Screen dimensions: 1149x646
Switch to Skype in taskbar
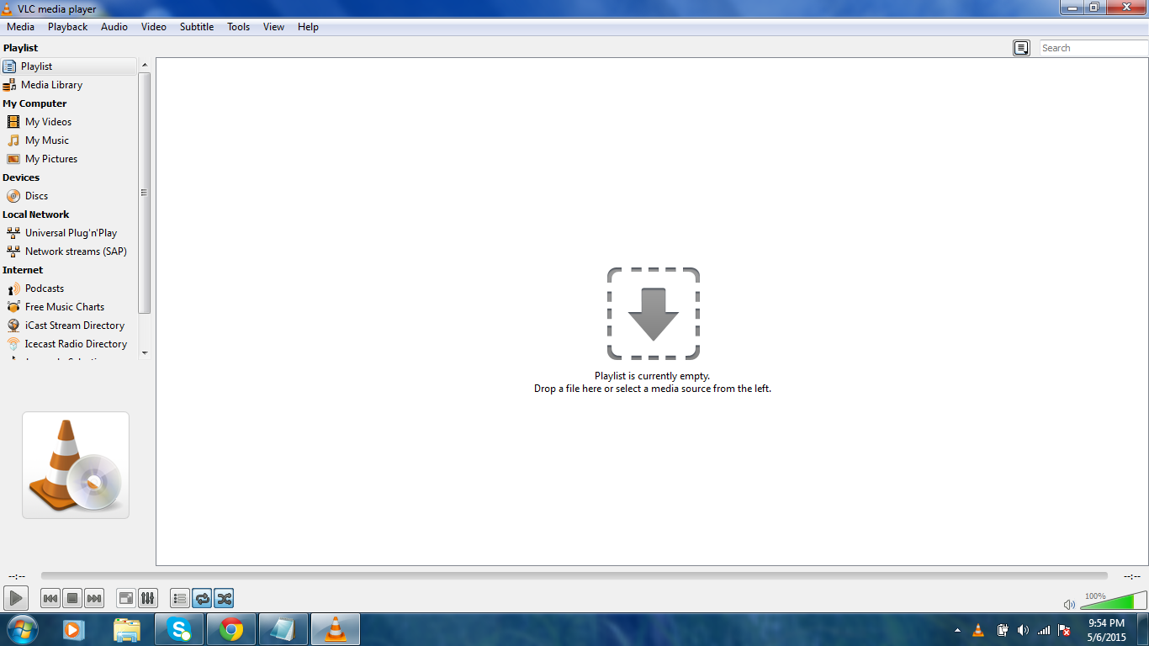[x=179, y=629]
